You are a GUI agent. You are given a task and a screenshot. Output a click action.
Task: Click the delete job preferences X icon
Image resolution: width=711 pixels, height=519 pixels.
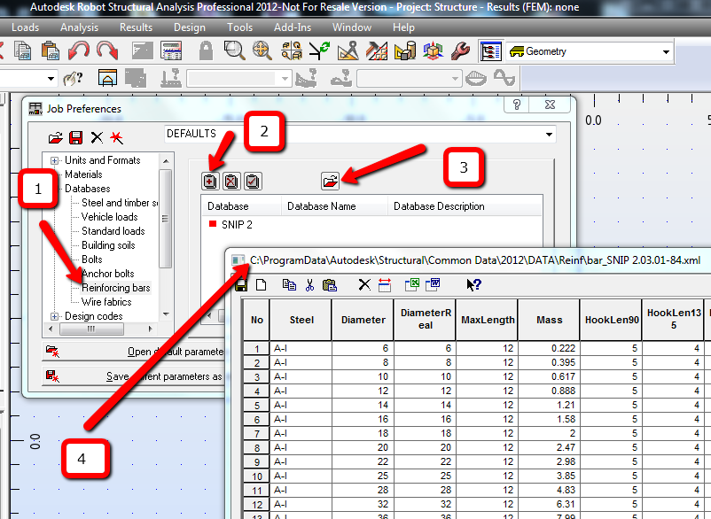[x=96, y=137]
